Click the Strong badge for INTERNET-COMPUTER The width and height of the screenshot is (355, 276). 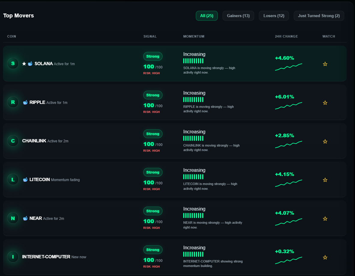[153, 250]
